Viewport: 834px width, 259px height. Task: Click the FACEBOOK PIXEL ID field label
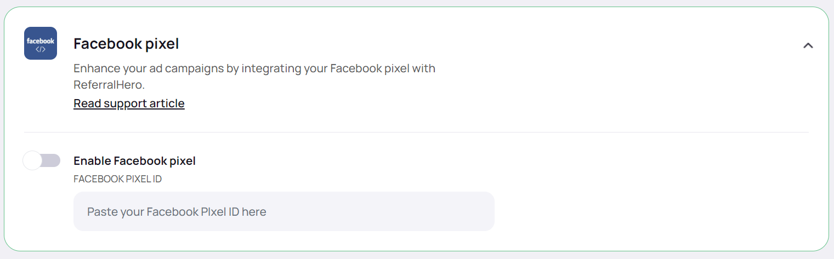coord(117,179)
